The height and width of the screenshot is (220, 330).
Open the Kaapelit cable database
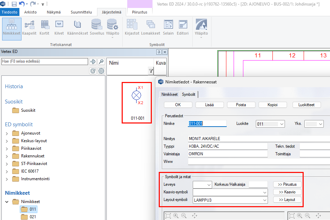pos(29,27)
